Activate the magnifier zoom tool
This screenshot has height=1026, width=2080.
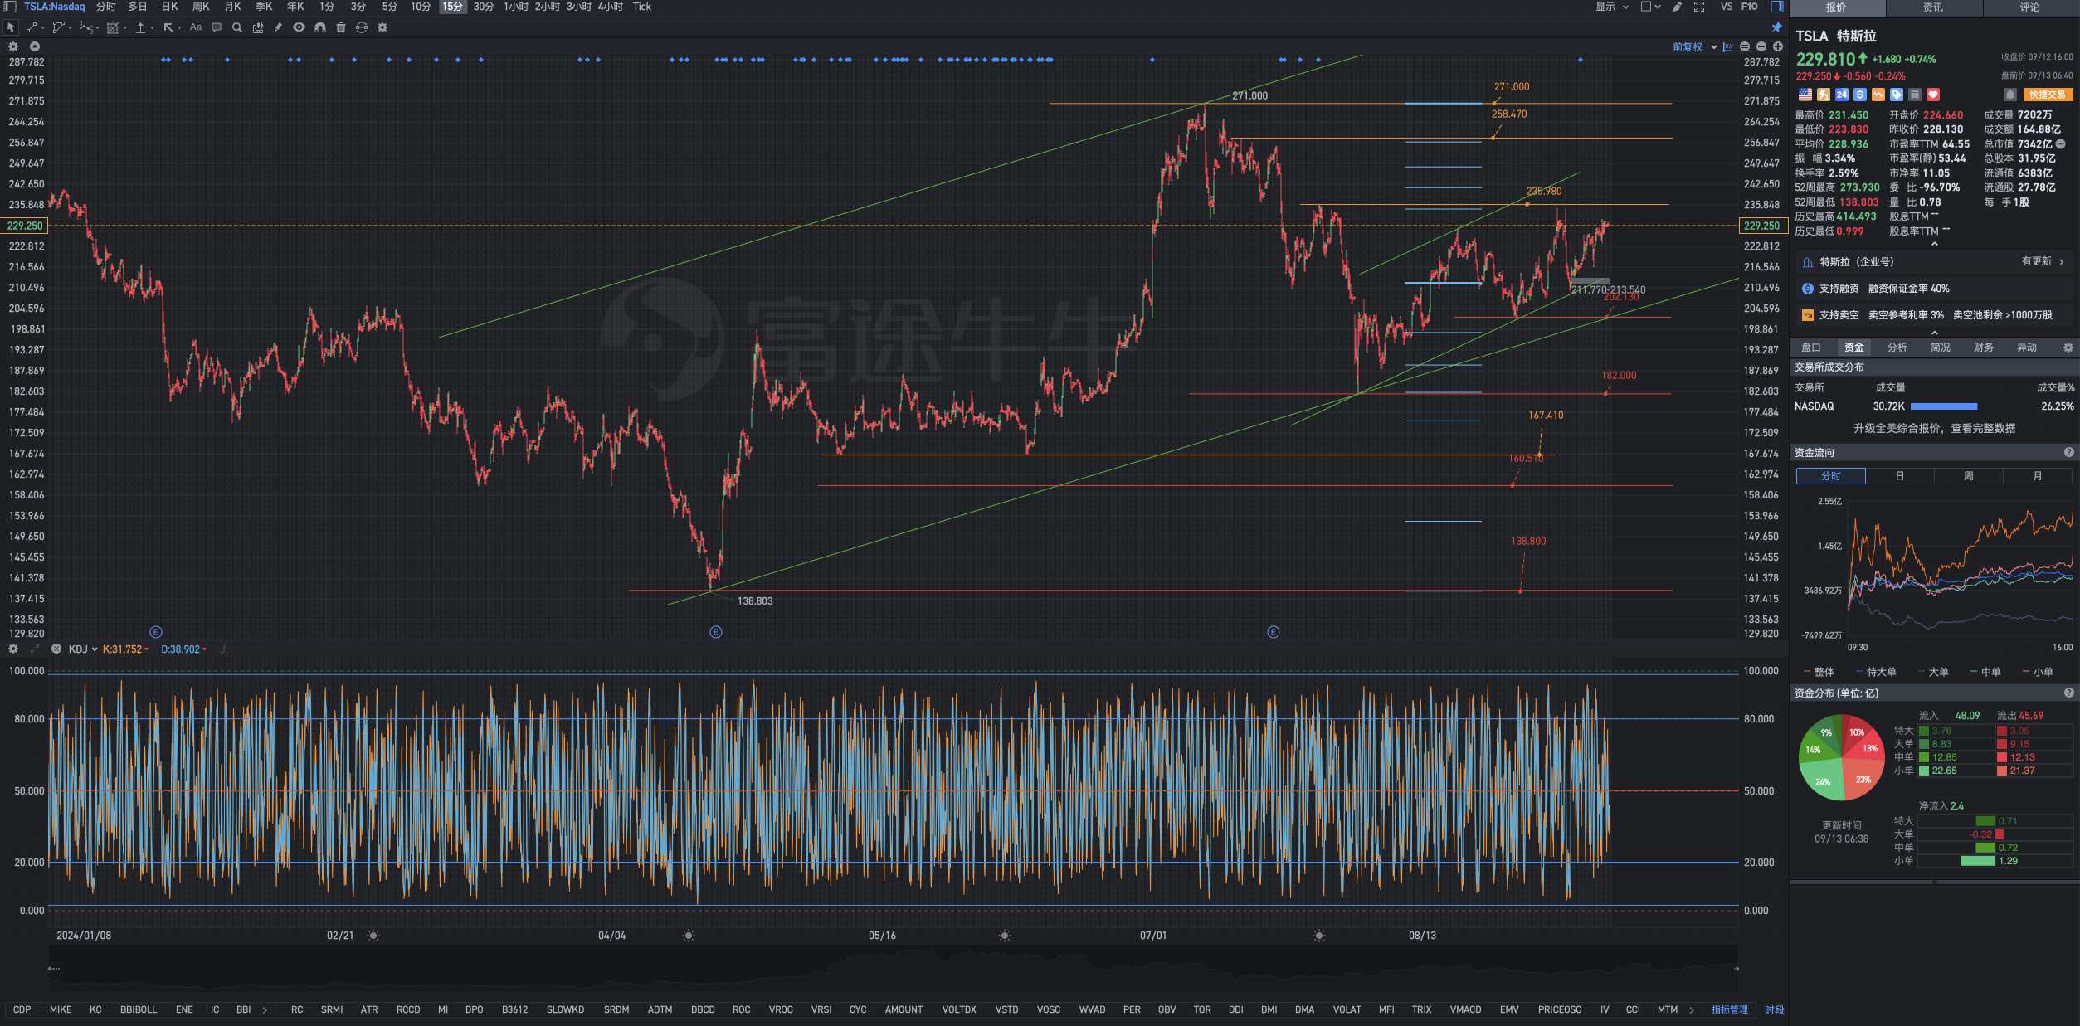[237, 27]
